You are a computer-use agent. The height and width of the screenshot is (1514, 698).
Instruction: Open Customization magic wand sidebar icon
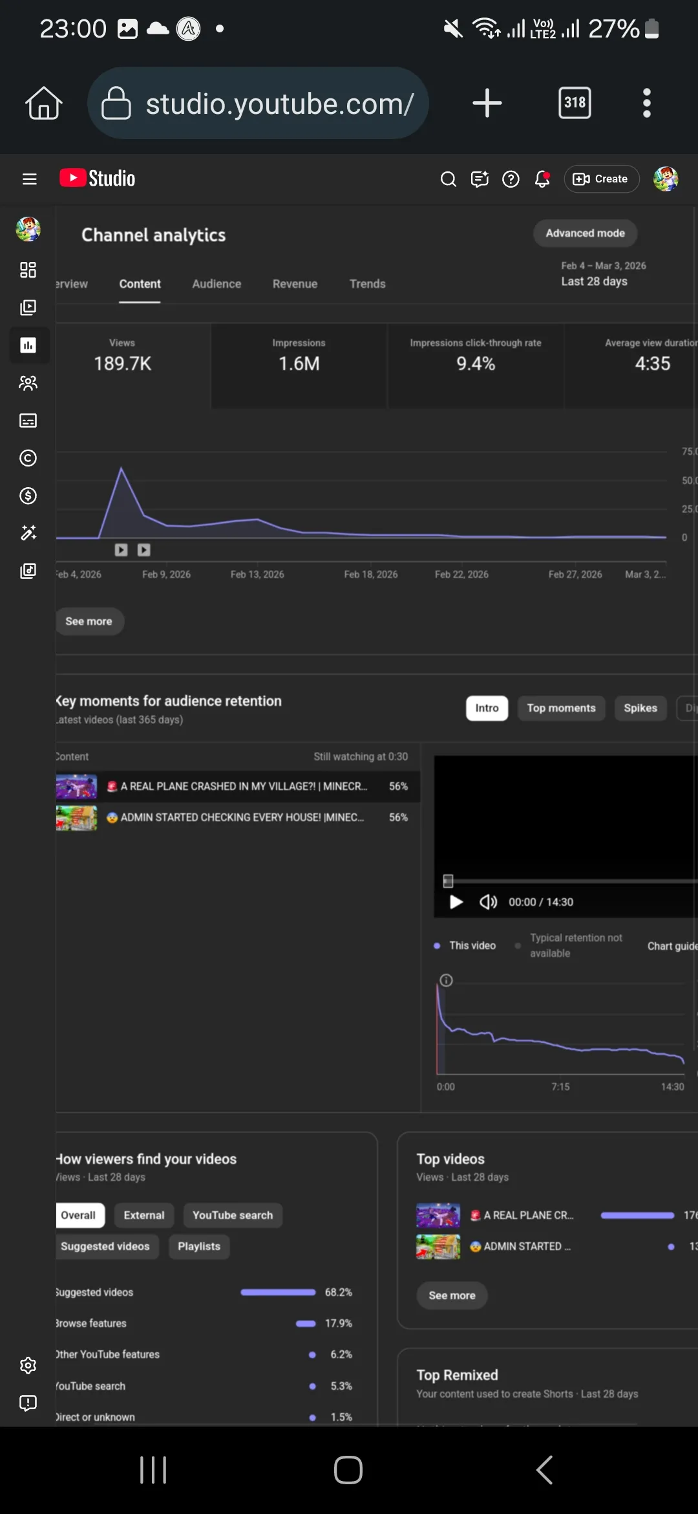pyautogui.click(x=28, y=533)
